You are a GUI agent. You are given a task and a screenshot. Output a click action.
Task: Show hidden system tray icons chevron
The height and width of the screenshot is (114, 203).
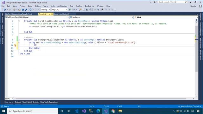coord(174,111)
